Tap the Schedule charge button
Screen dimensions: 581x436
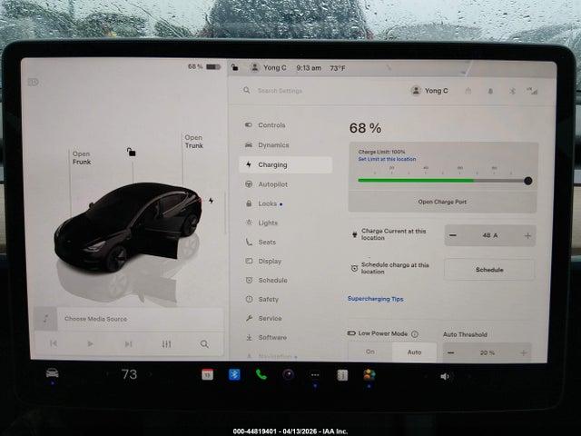pyautogui.click(x=489, y=270)
